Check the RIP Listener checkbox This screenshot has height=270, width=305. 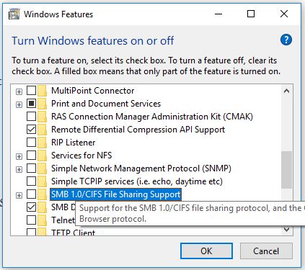tap(31, 143)
